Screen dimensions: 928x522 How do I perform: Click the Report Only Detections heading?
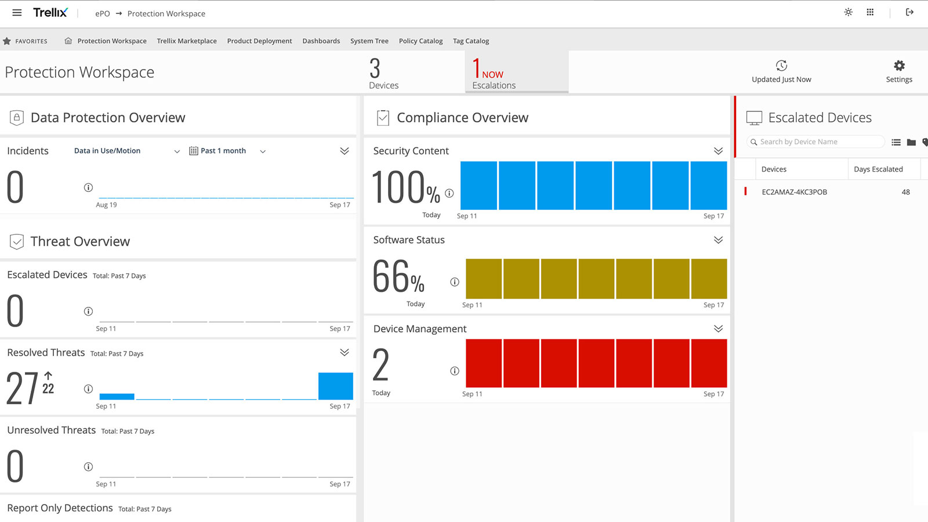pos(60,508)
